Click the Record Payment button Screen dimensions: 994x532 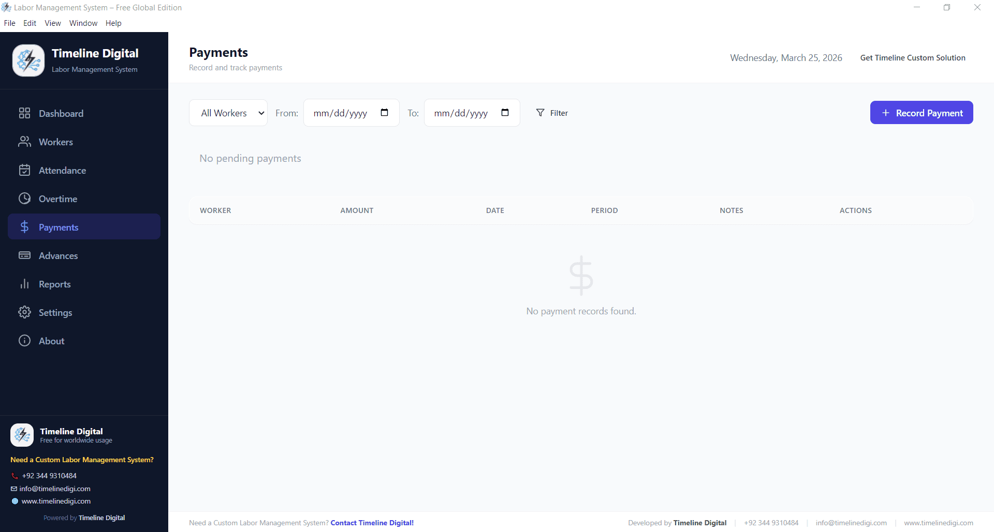coord(921,112)
